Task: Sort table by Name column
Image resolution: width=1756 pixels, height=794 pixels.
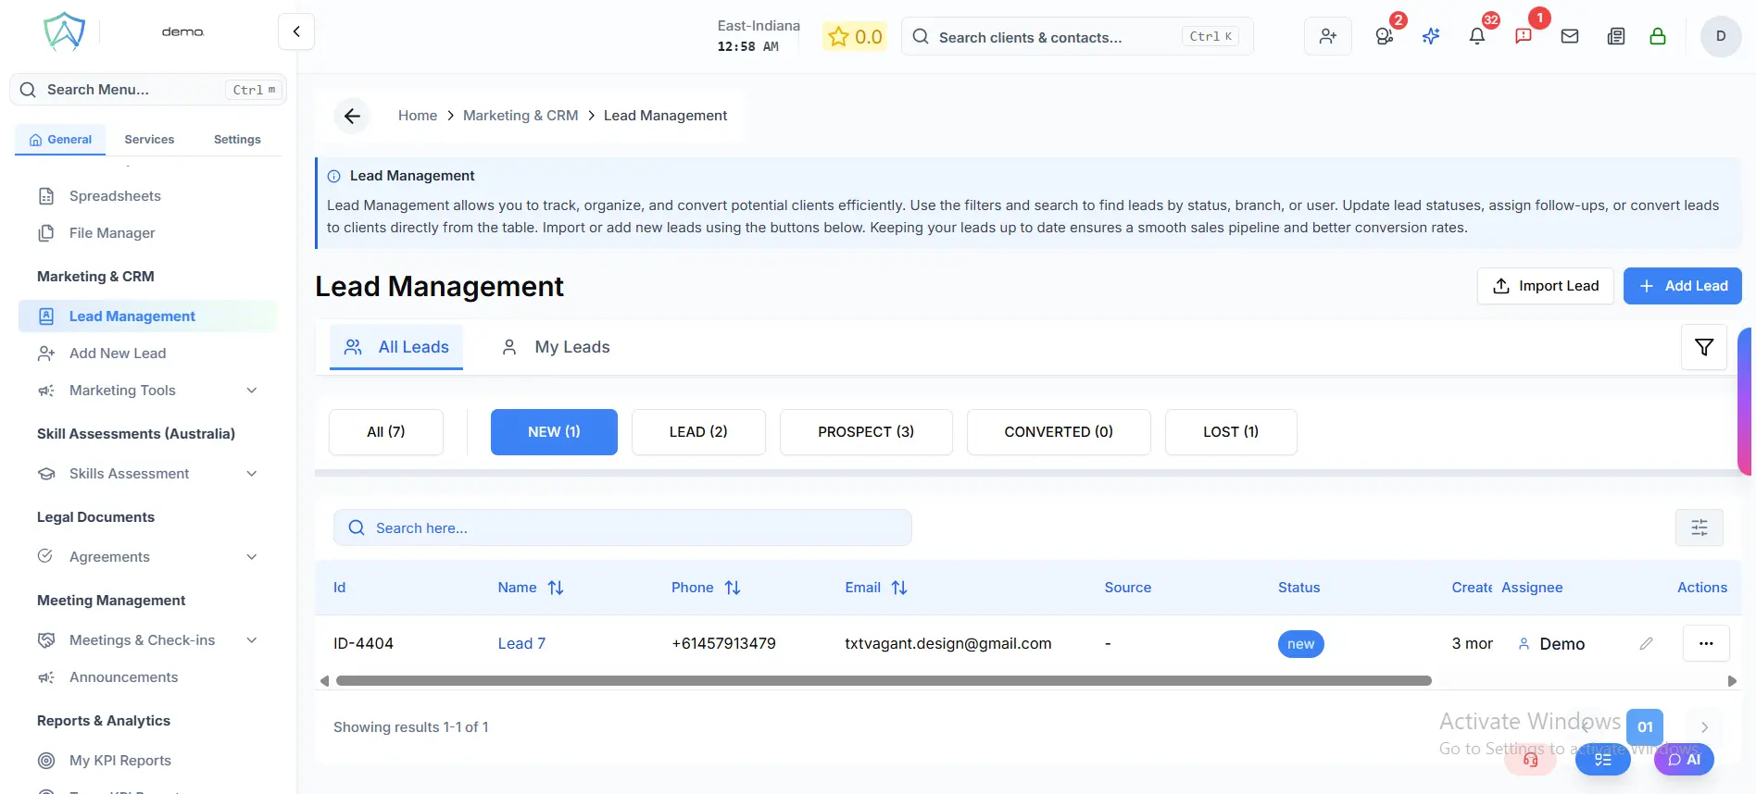Action: click(x=556, y=588)
